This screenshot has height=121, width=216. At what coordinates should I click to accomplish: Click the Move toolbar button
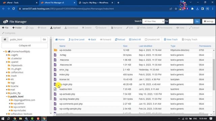click(x=42, y=28)
